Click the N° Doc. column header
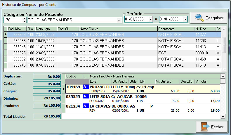 [205, 29]
